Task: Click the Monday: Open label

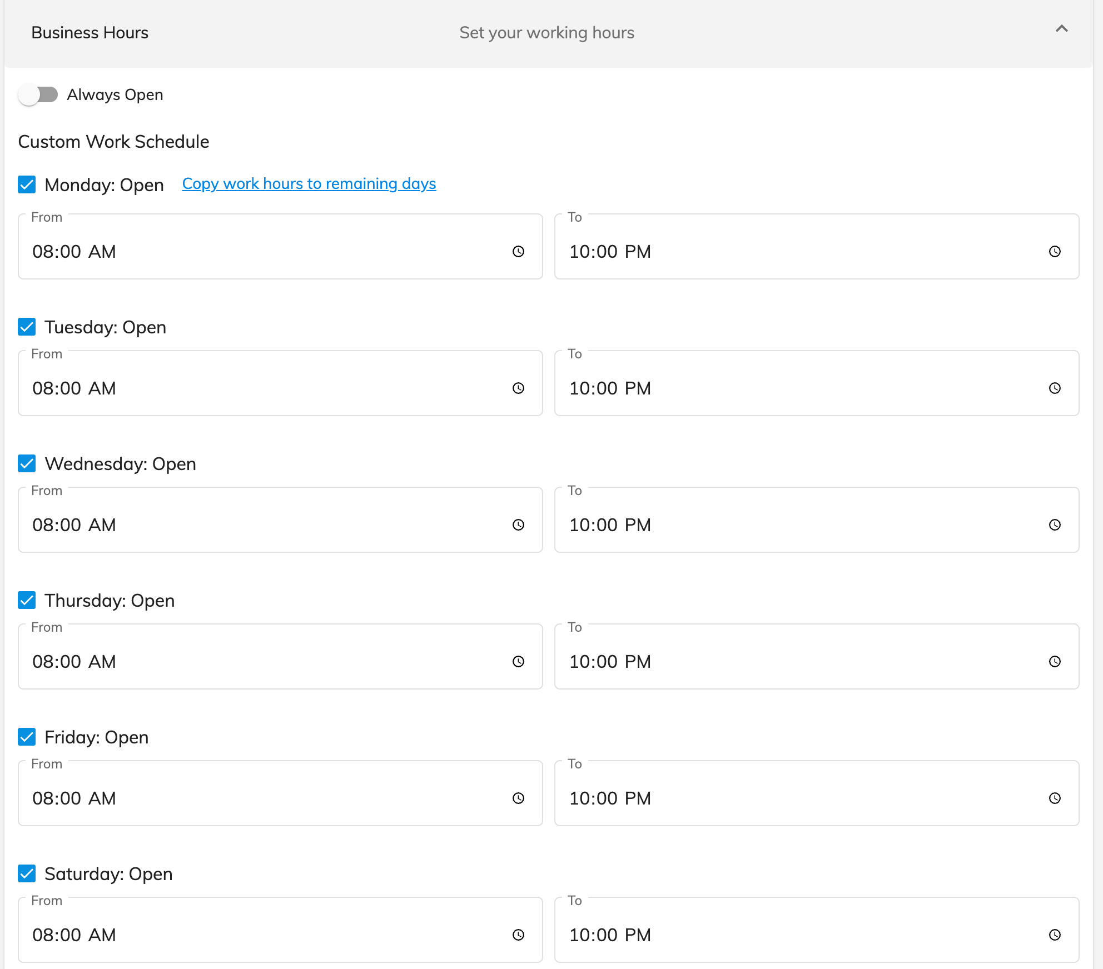Action: coord(105,185)
